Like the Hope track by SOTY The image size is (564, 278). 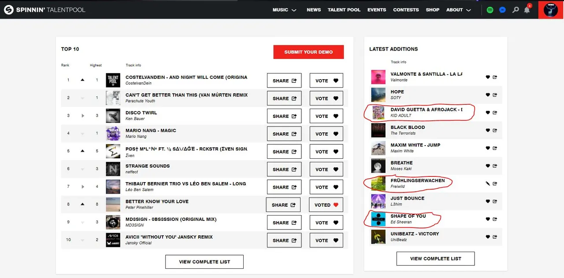488,95
